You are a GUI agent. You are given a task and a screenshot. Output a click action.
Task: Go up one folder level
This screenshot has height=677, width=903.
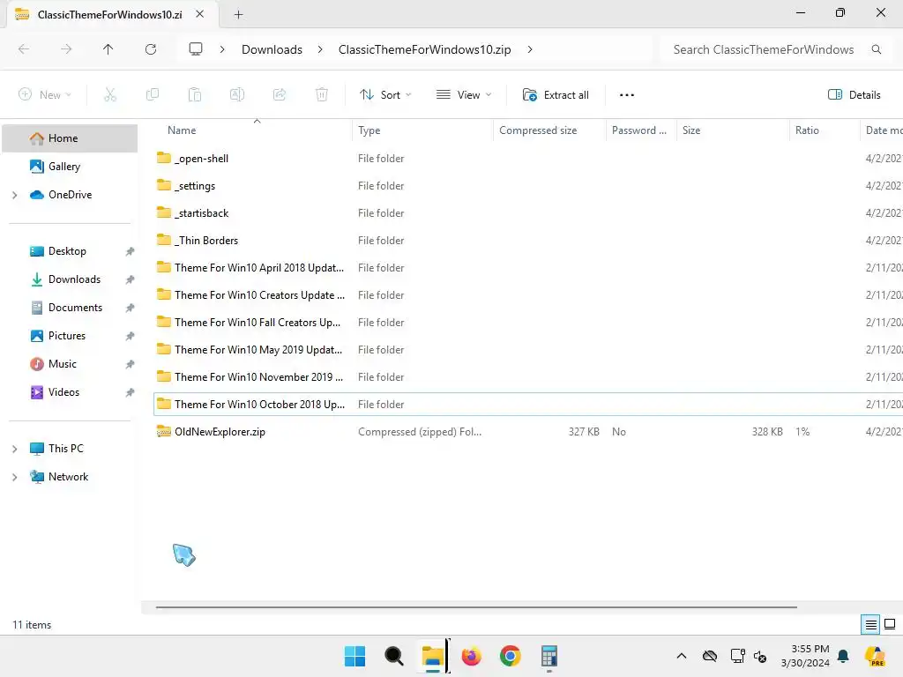pyautogui.click(x=108, y=49)
